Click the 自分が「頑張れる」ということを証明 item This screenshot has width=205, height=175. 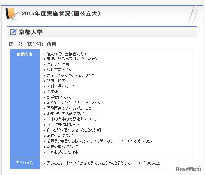(74, 130)
